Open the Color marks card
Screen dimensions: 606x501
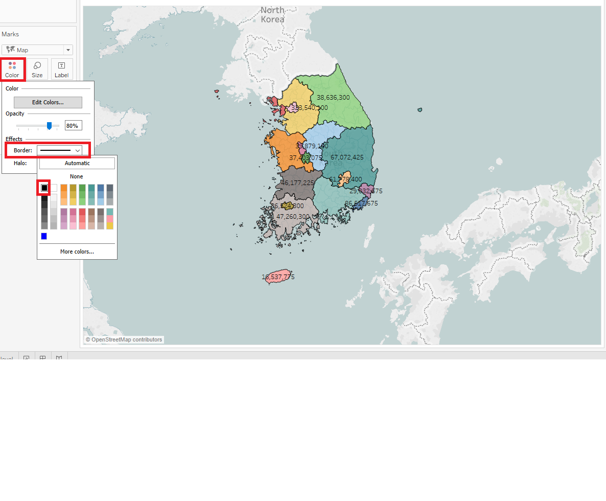[x=12, y=69]
